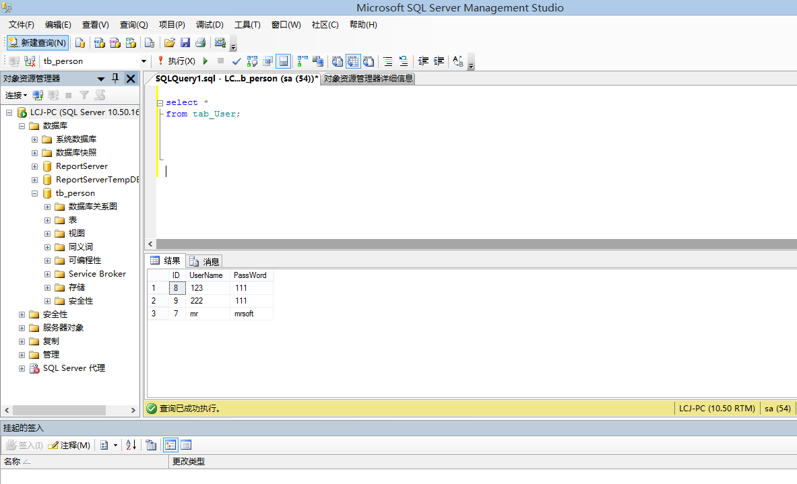Open the tb_person database dropdown
797x484 pixels.
pyautogui.click(x=144, y=61)
